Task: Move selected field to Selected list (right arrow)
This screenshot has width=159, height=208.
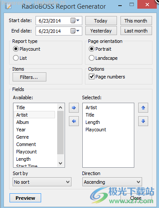Action: point(74,107)
